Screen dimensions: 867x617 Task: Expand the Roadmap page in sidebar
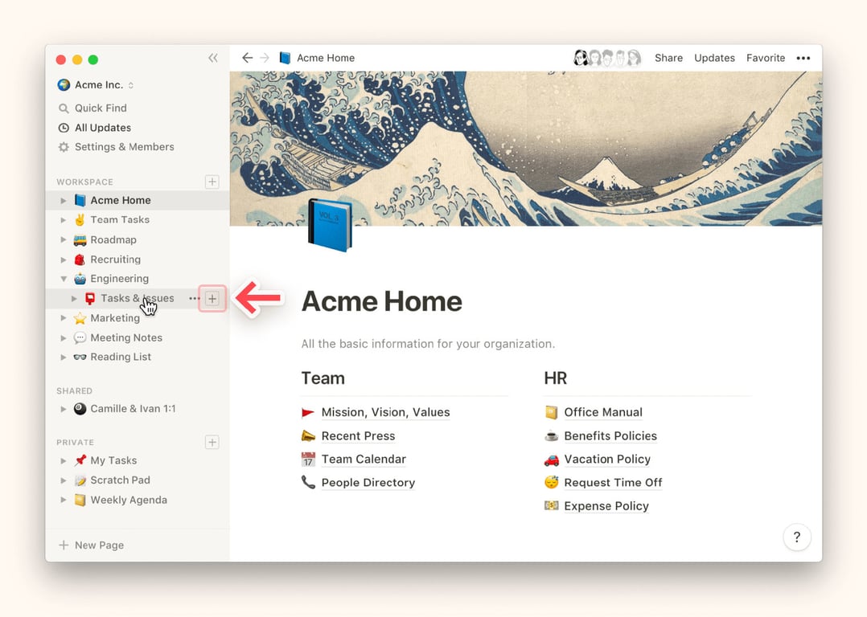tap(64, 239)
